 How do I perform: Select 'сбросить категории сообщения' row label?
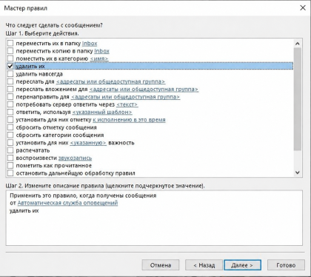tap(60, 136)
